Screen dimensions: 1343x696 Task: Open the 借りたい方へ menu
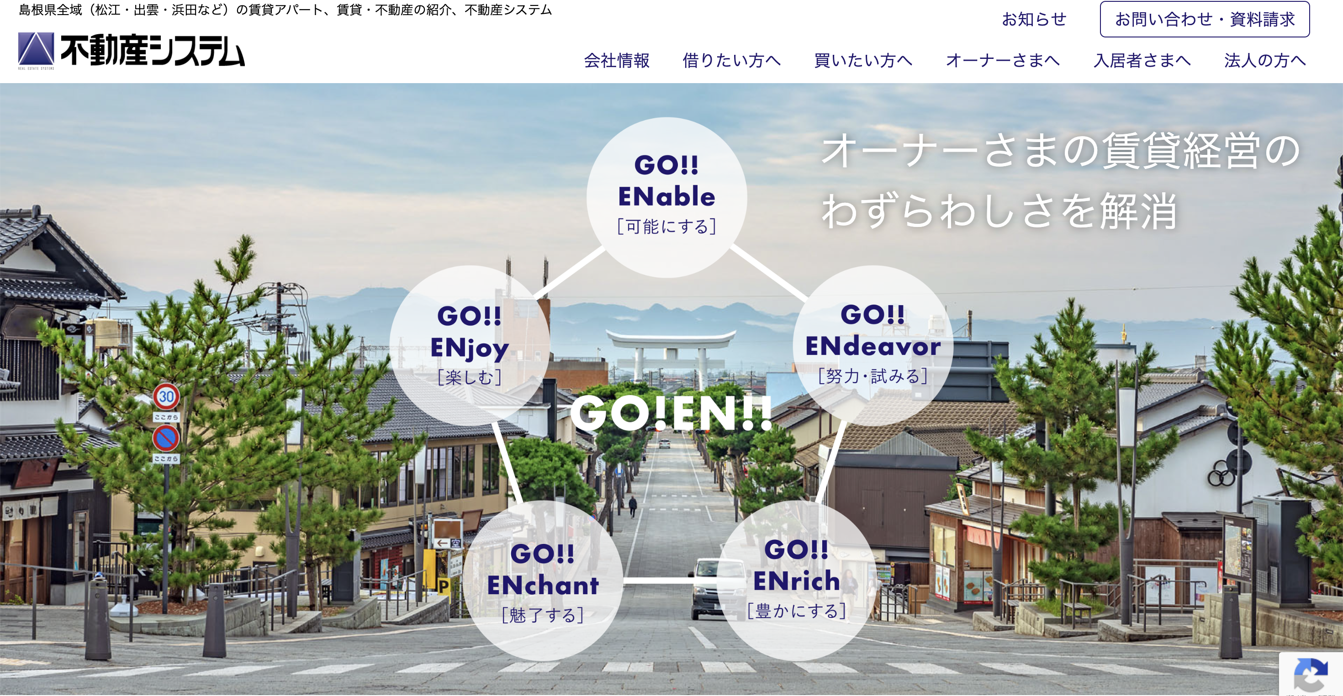pos(731,60)
